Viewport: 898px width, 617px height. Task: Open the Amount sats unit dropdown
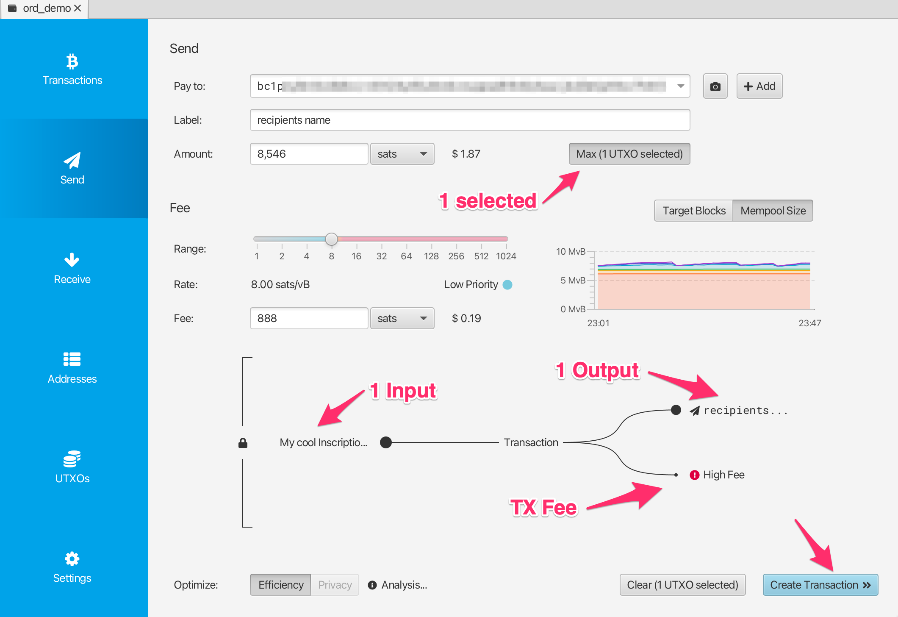tap(402, 154)
